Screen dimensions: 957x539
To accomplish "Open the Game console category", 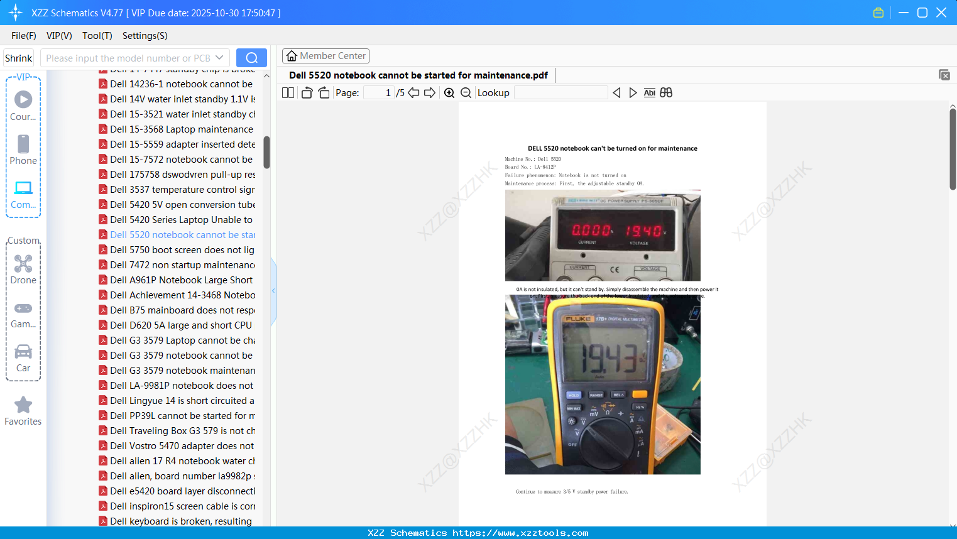I will 23,315.
